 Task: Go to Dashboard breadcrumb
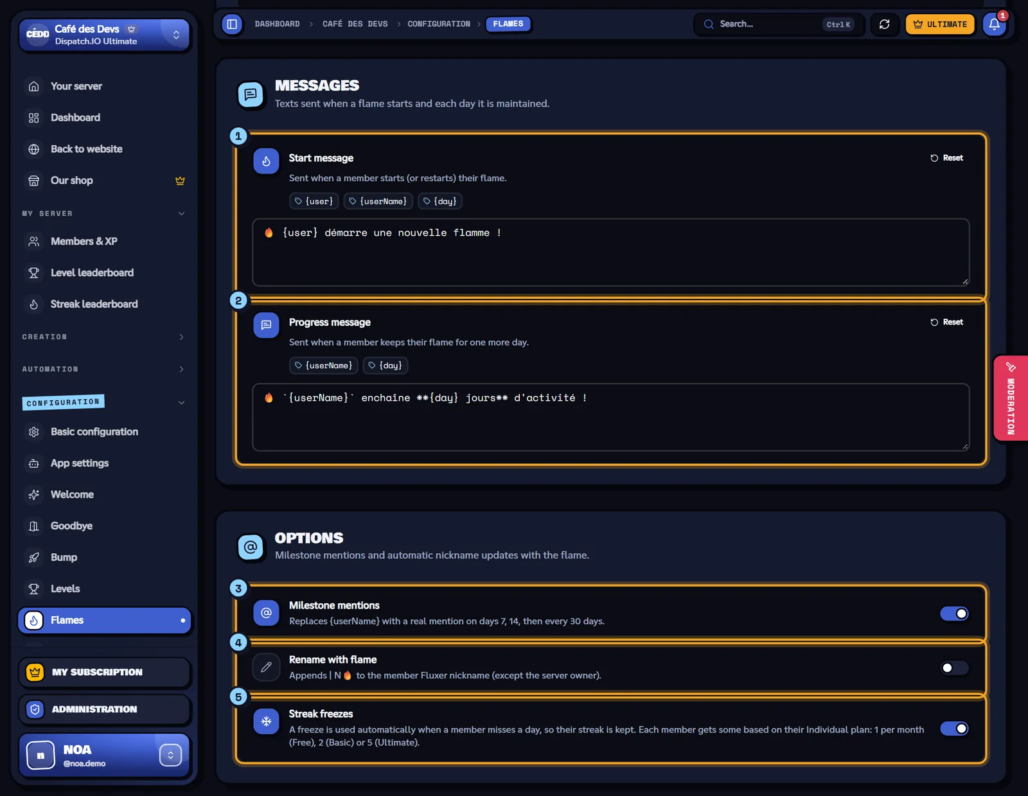click(x=277, y=24)
